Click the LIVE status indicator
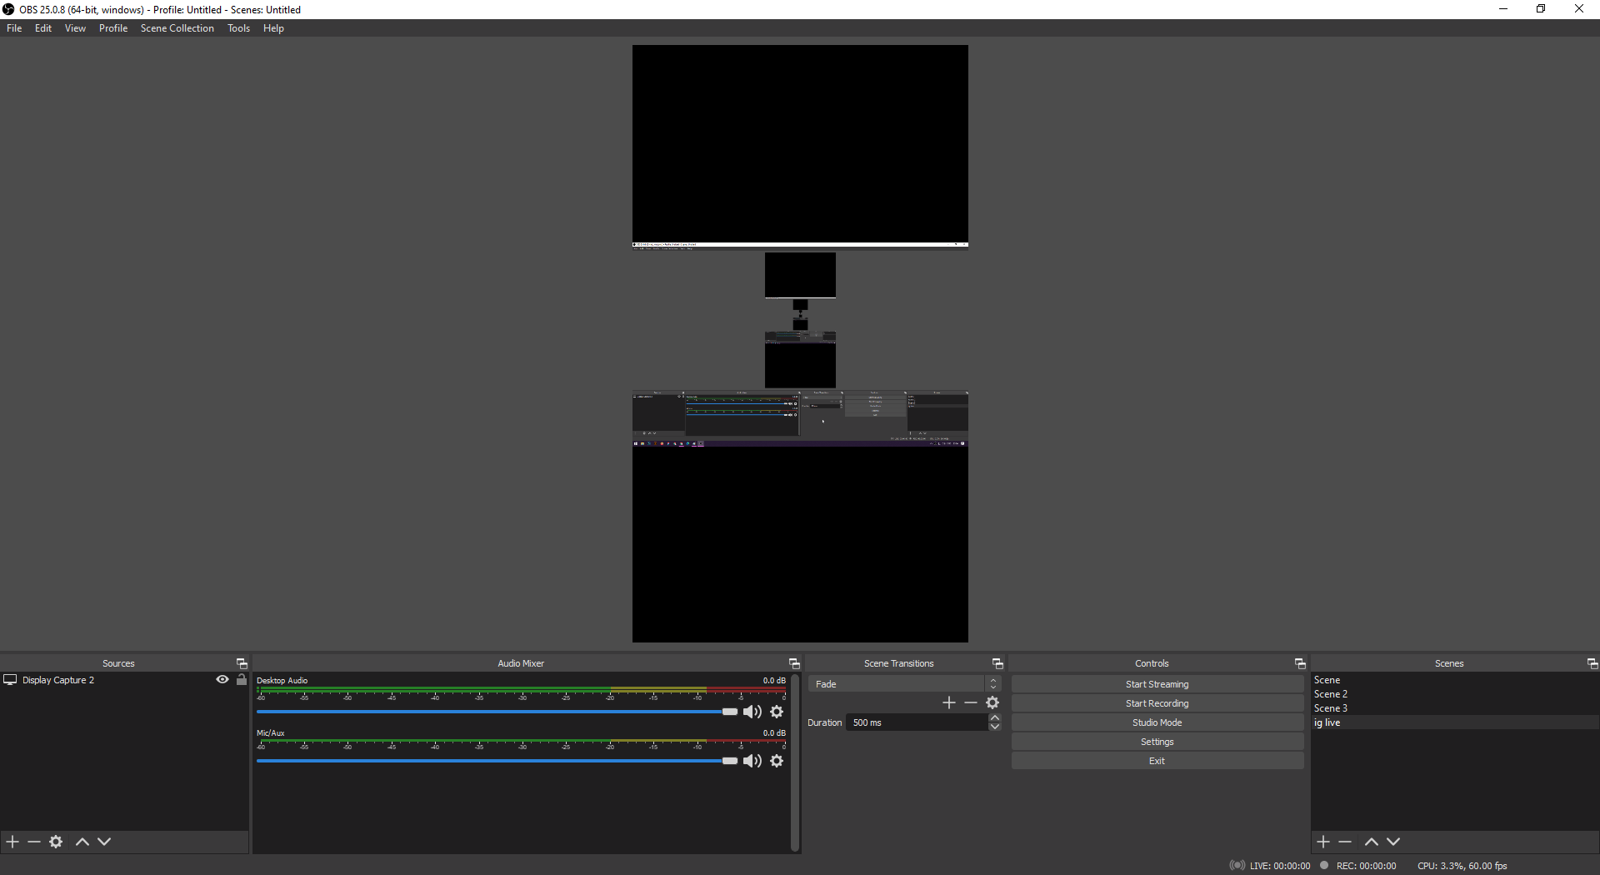Viewport: 1600px width, 875px height. click(x=1270, y=866)
